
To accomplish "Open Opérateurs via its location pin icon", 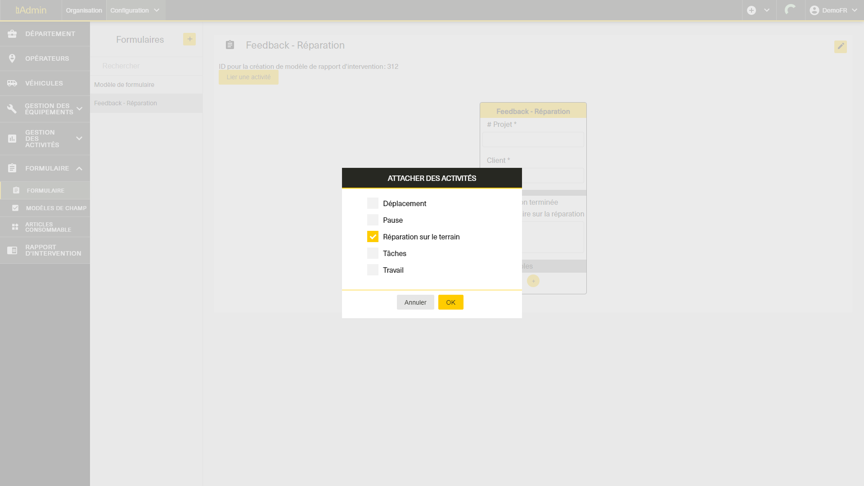I will (x=12, y=58).
